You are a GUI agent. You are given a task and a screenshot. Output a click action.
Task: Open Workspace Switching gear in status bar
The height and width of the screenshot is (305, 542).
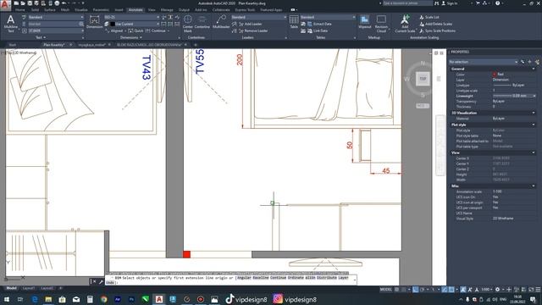(497, 290)
